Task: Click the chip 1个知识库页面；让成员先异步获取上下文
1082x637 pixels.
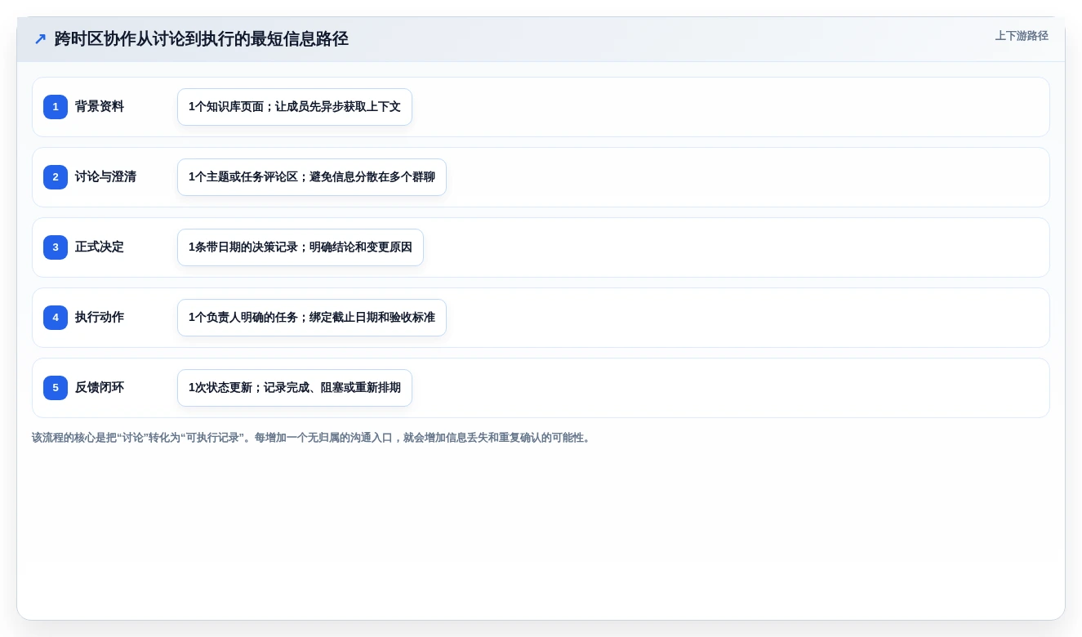Action: point(295,107)
